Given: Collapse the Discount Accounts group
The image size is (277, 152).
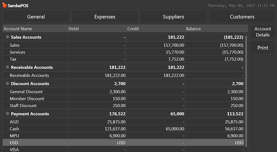Looking at the screenshot, I should tap(7, 83).
